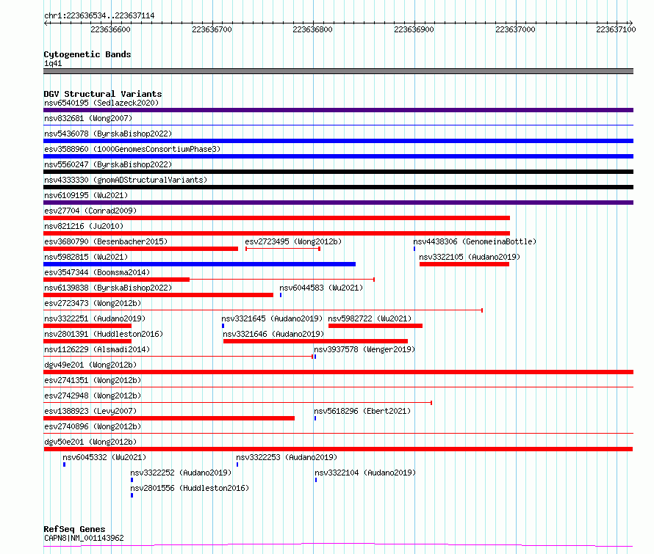Click ruler position 223637000
654x554 pixels.
pos(516,29)
